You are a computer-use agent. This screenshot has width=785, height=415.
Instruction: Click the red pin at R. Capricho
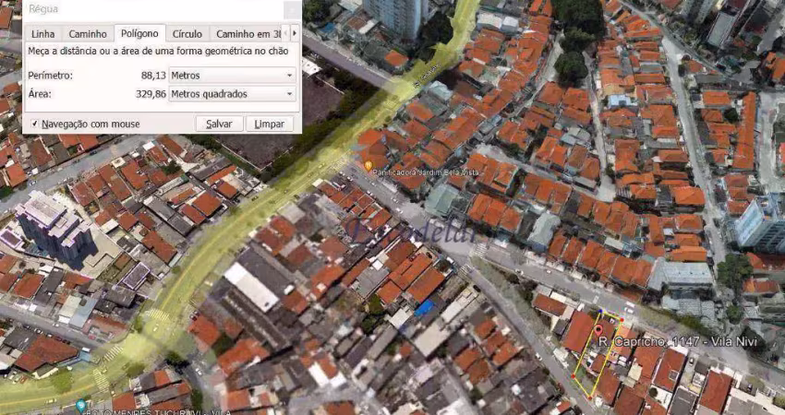pos(598,330)
